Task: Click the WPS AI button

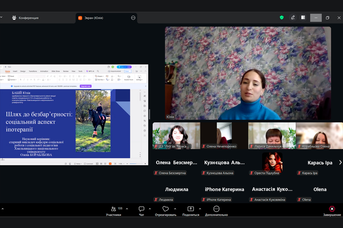Action: (x=90, y=71)
